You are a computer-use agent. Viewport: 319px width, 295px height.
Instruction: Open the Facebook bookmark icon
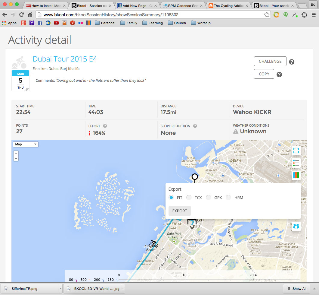tap(40, 23)
